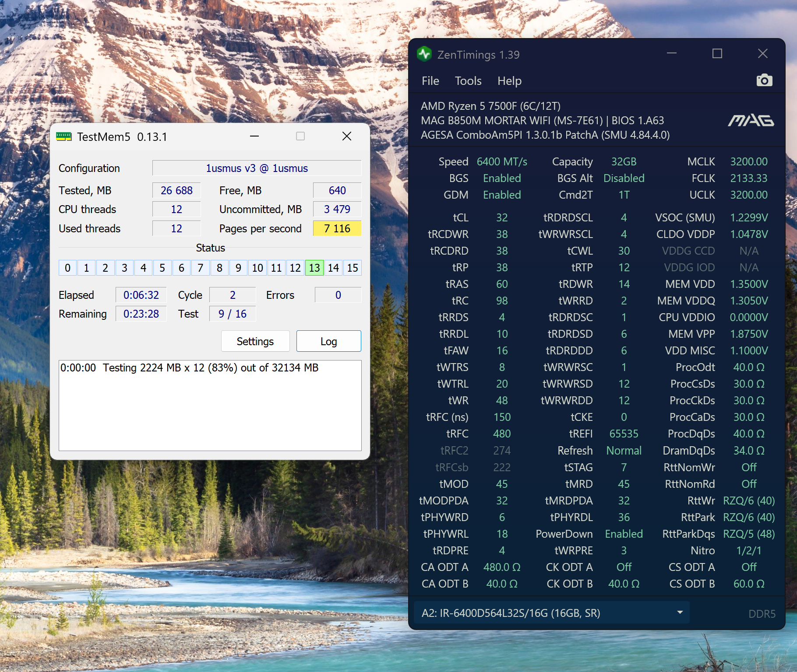Click the AMD Ryzen 5 7500F processor line
This screenshot has width=797, height=672.
tap(490, 106)
